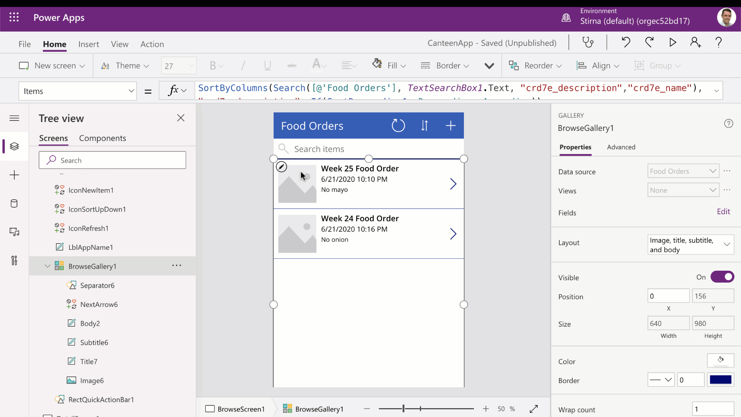Open the Data source Food Orders dropdown

683,171
